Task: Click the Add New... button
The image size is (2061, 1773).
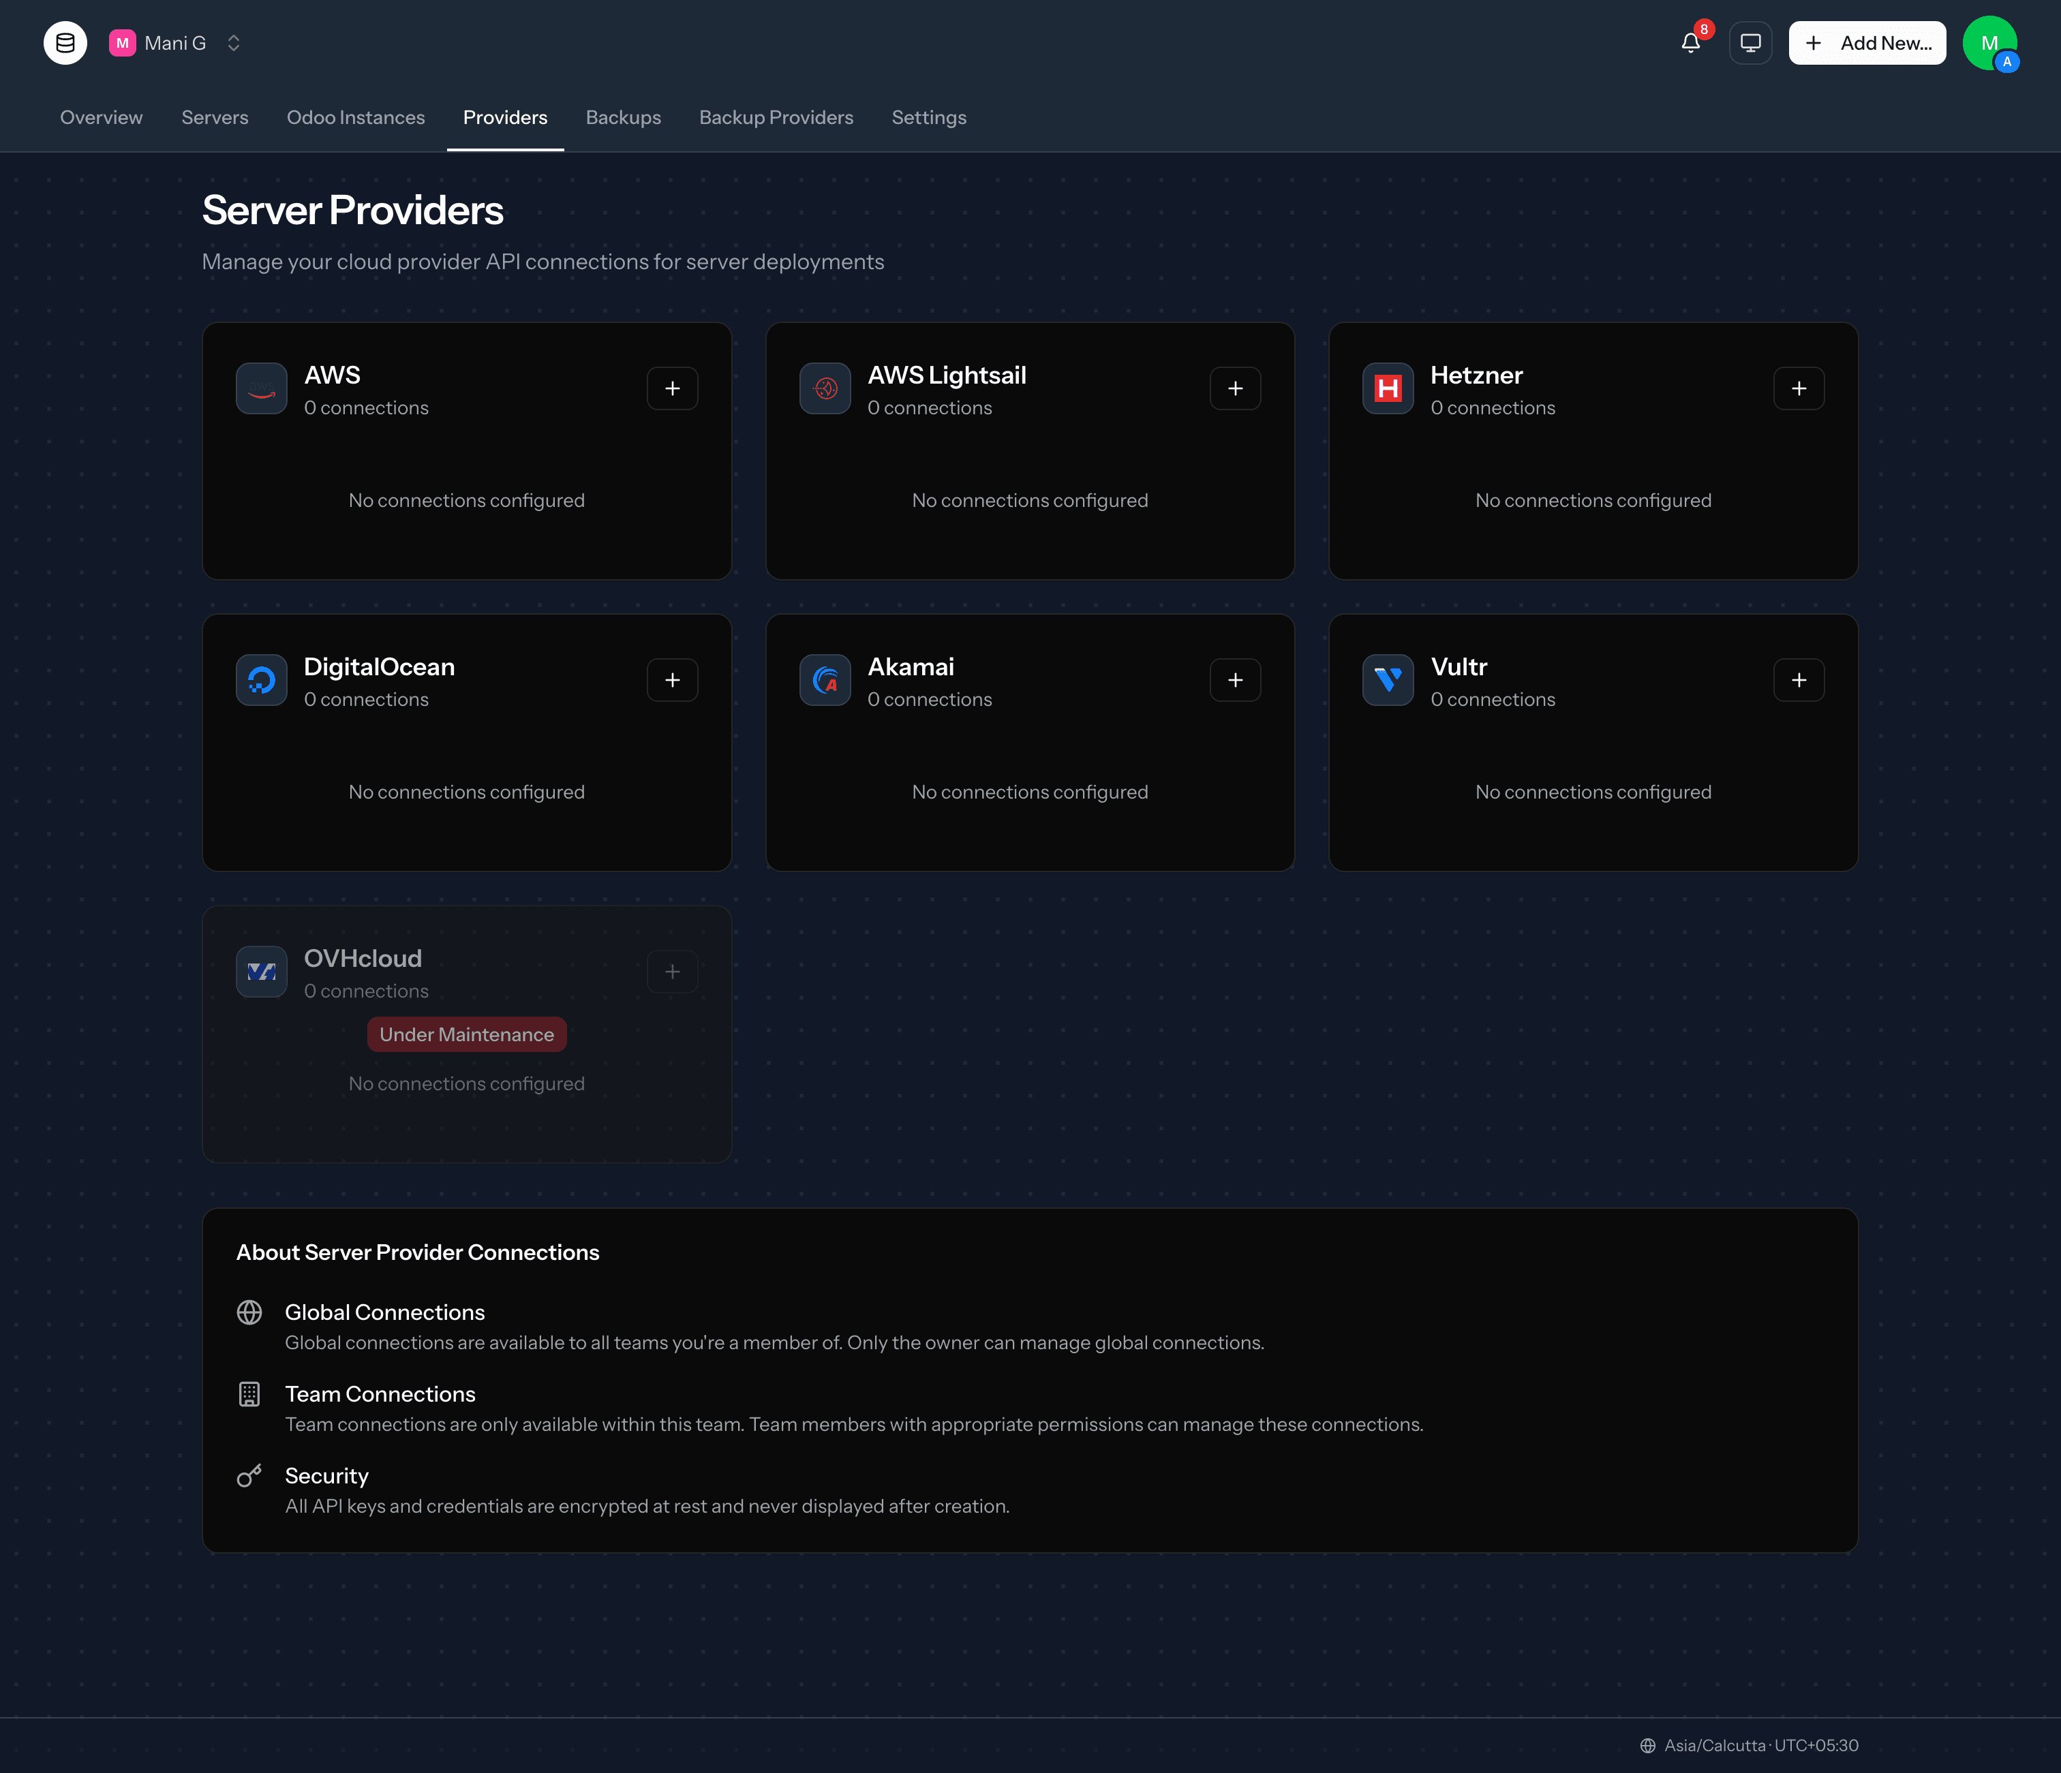Action: click(1867, 43)
